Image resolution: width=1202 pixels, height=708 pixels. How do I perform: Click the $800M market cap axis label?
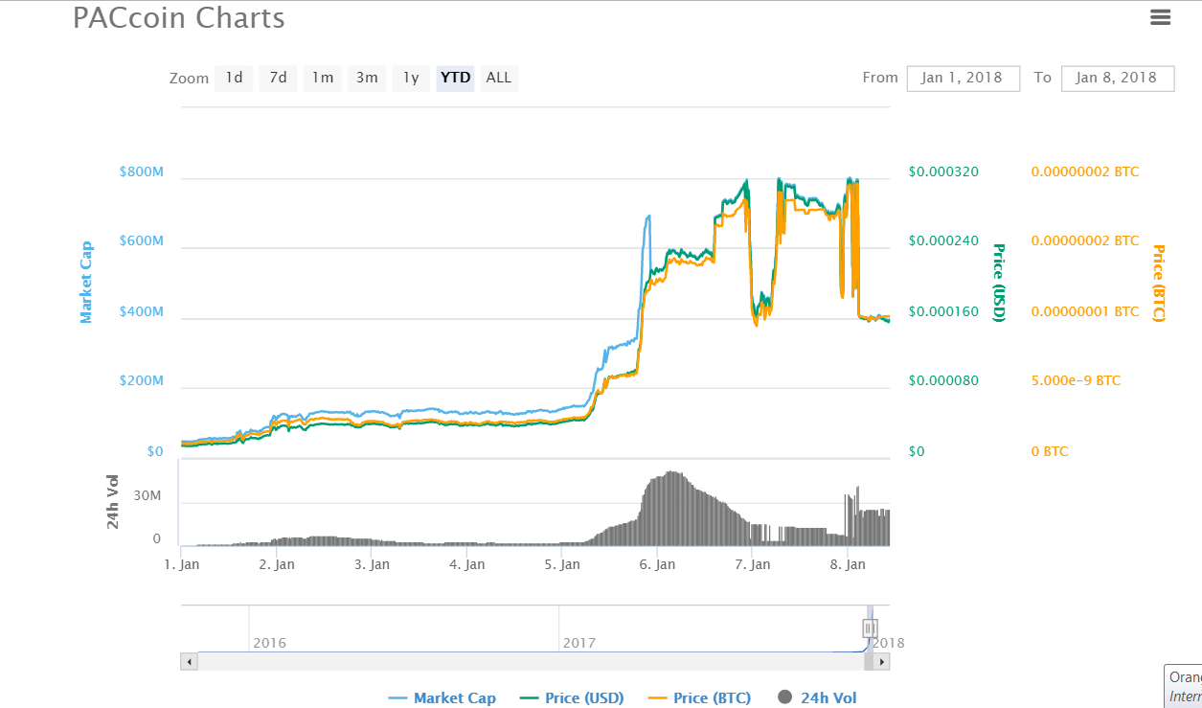pos(142,171)
